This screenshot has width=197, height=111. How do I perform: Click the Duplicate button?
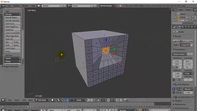(x=12, y=39)
